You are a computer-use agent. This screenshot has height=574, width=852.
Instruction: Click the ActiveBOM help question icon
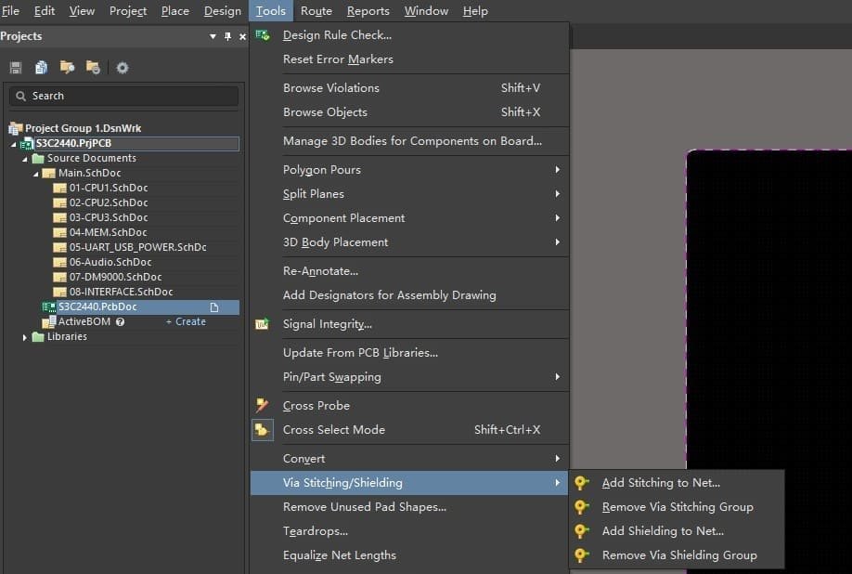pyautogui.click(x=120, y=321)
